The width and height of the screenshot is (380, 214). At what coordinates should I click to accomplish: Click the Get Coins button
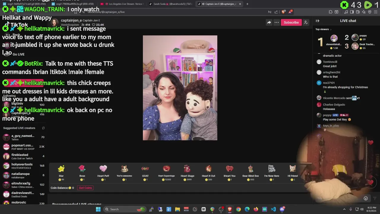85,188
